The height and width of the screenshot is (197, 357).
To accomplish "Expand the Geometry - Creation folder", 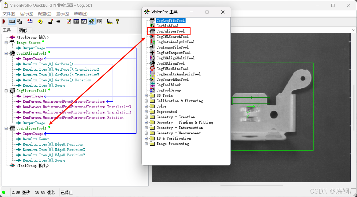I will click(146, 117).
